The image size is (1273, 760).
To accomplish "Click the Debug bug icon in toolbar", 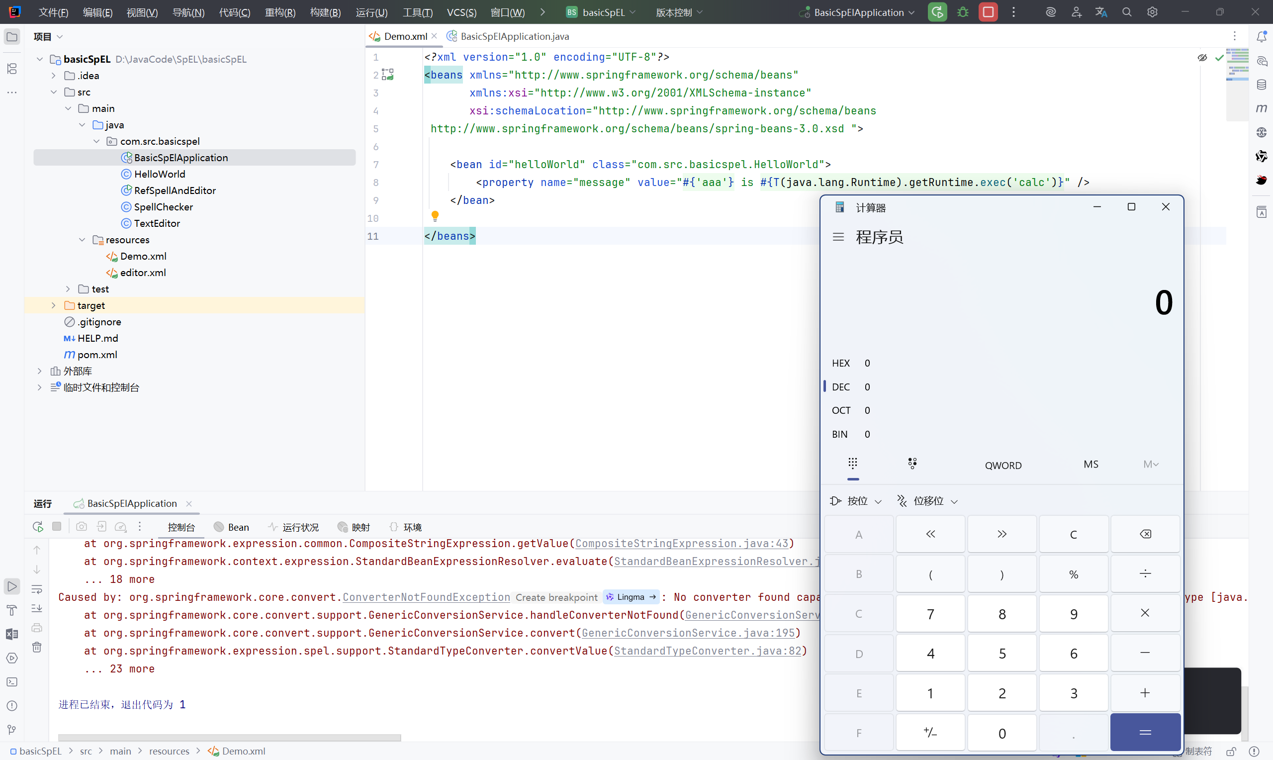I will pyautogui.click(x=963, y=12).
